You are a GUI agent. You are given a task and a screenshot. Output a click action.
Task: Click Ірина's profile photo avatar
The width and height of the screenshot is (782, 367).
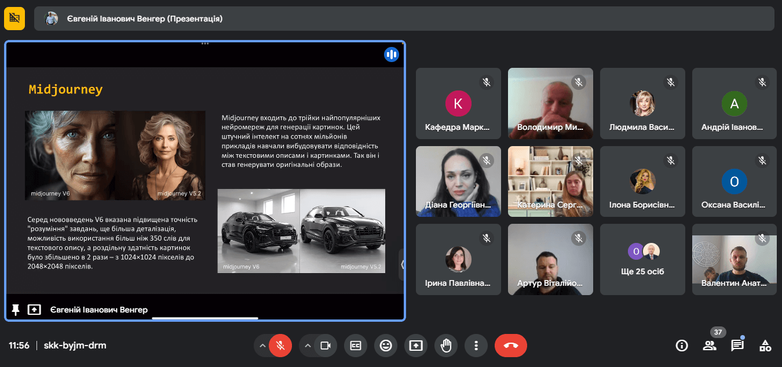pos(458,259)
